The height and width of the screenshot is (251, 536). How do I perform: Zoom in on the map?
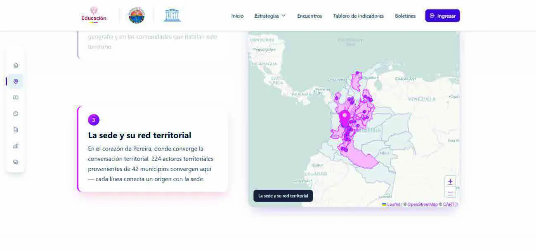[x=450, y=181]
